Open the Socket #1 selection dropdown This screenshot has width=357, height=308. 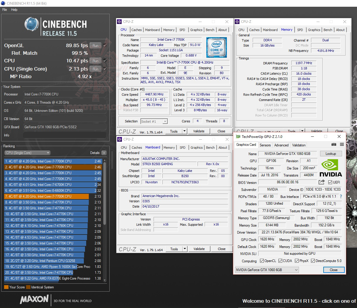154,121
